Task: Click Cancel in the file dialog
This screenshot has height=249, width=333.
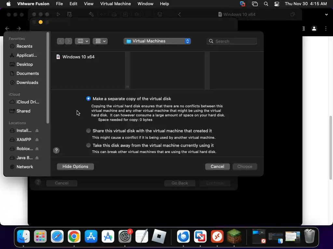Action: pos(217,166)
